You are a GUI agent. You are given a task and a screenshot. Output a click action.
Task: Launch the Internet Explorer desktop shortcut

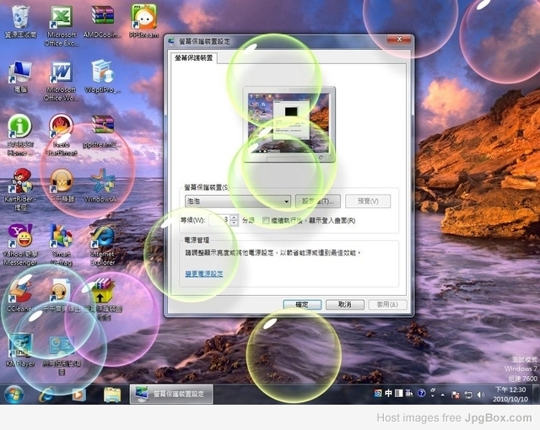point(102,245)
